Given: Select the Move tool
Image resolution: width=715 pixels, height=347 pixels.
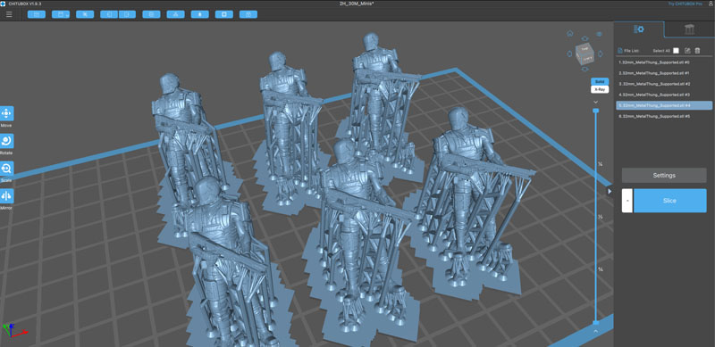Looking at the screenshot, I should [x=6, y=113].
